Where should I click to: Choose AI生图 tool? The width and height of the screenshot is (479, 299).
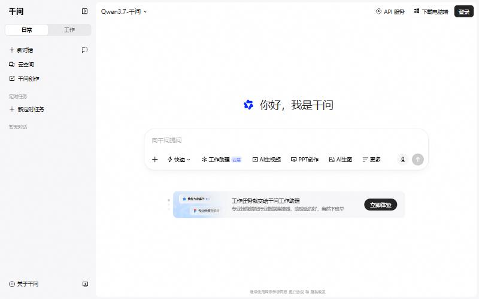[340, 160]
